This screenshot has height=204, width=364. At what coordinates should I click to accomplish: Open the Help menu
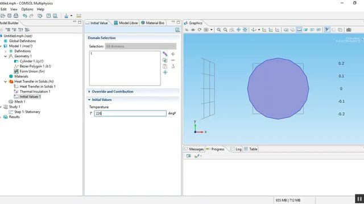pos(40,9)
